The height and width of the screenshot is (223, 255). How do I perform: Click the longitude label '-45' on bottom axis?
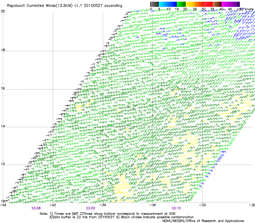click(x=3, y=205)
